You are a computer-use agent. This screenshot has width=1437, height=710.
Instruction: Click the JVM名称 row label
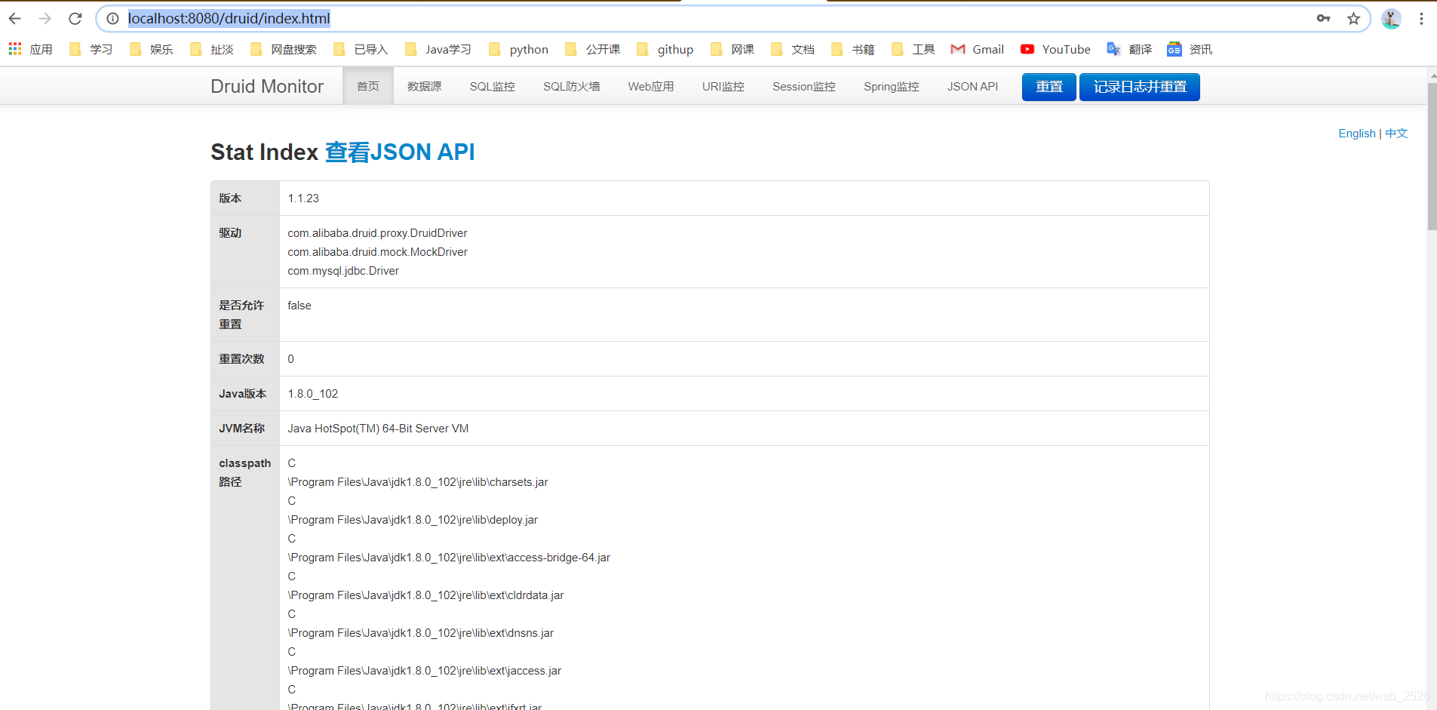[242, 429]
